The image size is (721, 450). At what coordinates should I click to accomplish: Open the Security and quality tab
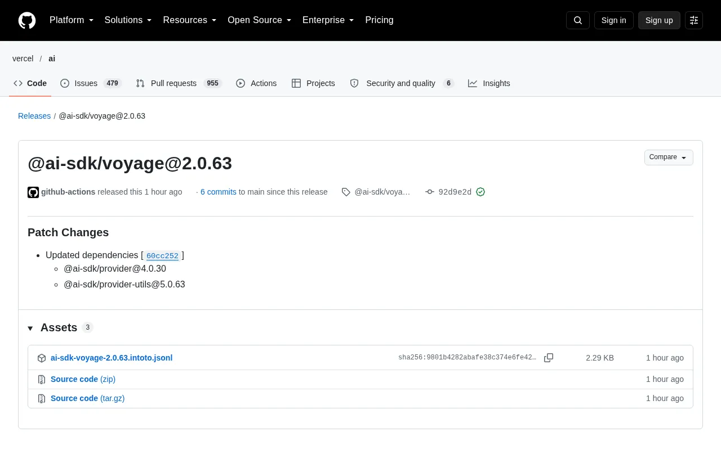[x=402, y=83]
